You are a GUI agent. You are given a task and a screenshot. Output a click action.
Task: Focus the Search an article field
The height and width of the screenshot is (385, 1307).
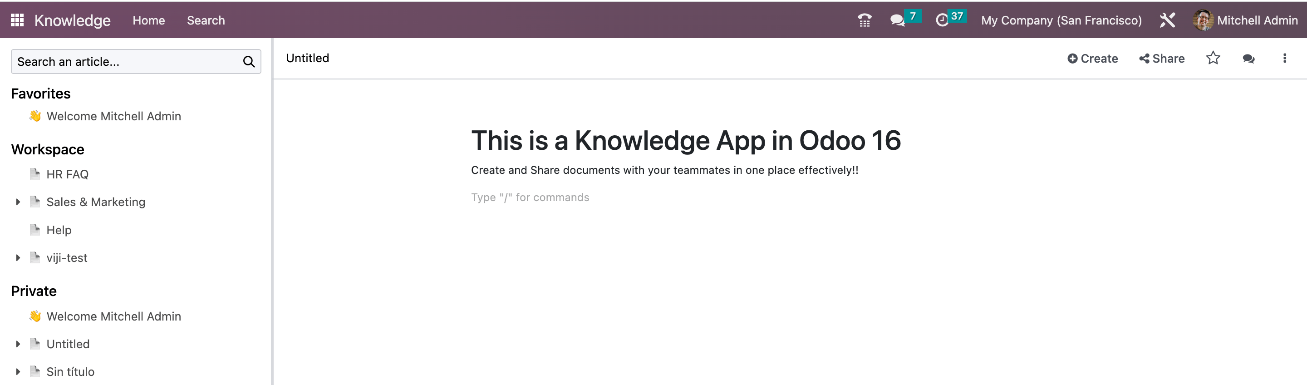127,62
